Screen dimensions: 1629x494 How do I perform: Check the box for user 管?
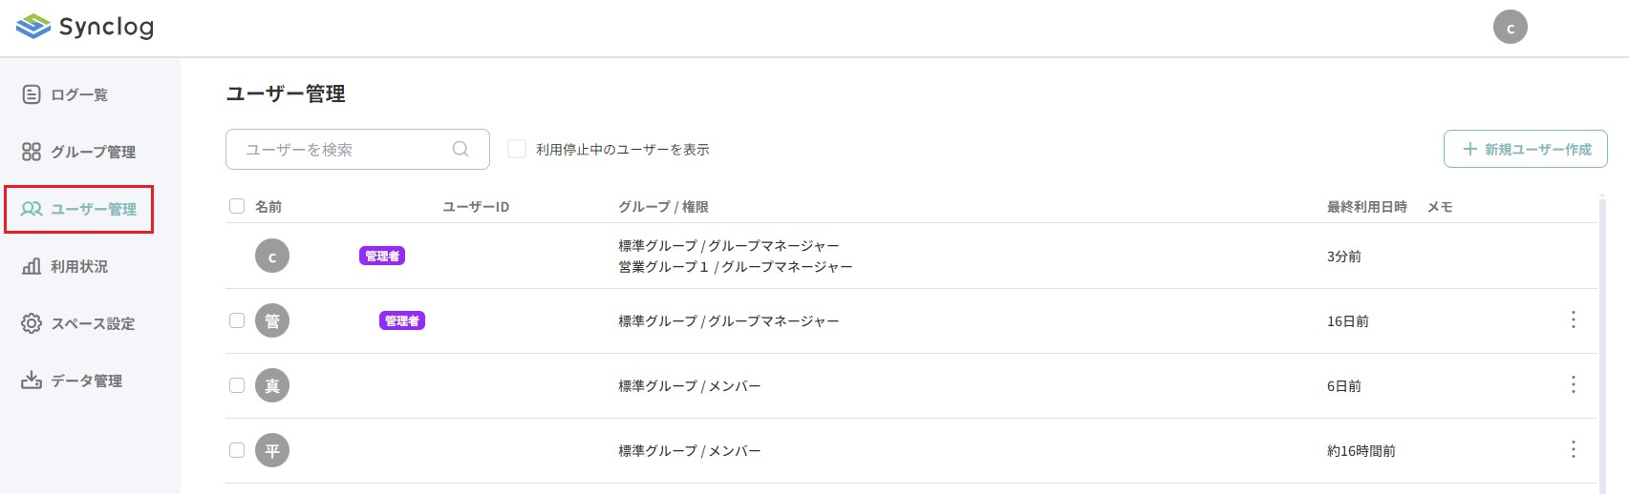(x=237, y=320)
